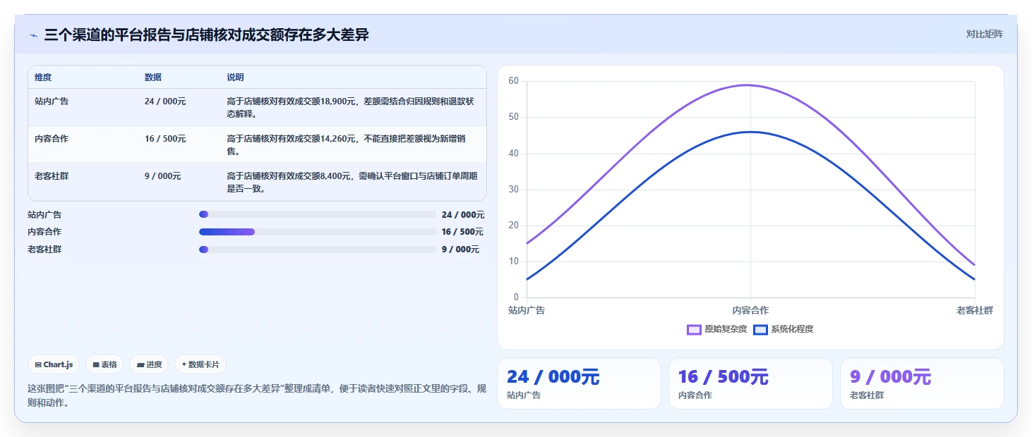Click the y-axis value 60
Image resolution: width=1032 pixels, height=437 pixels.
point(513,81)
